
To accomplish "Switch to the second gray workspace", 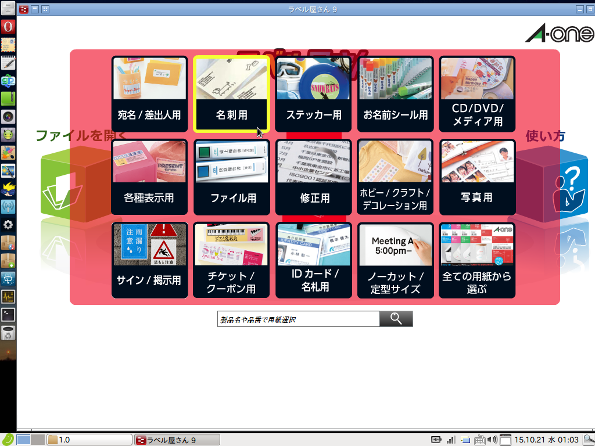I will (38, 440).
